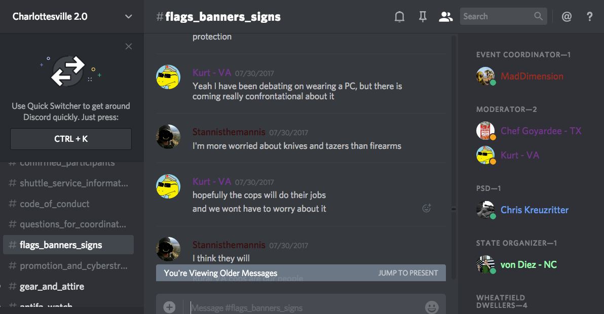This screenshot has width=604, height=314.
Task: Open help question mark icon
Action: click(589, 17)
